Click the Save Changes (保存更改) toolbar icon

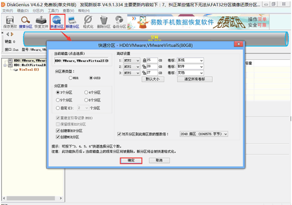point(10,22)
